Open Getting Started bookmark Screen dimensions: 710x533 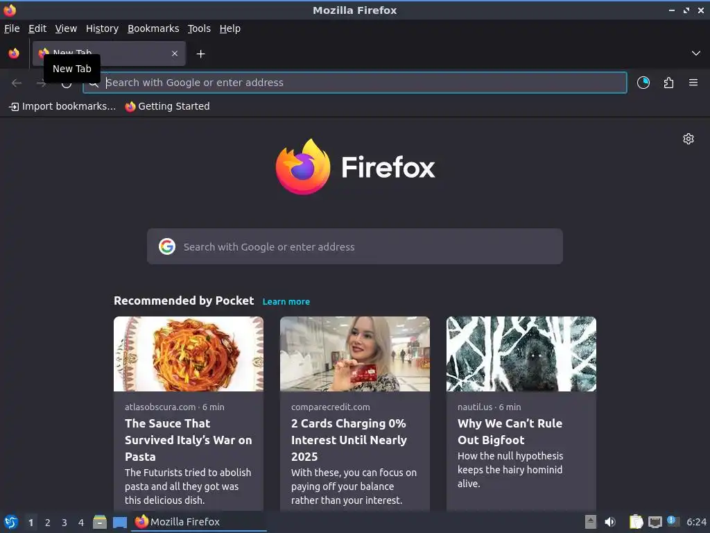point(168,106)
